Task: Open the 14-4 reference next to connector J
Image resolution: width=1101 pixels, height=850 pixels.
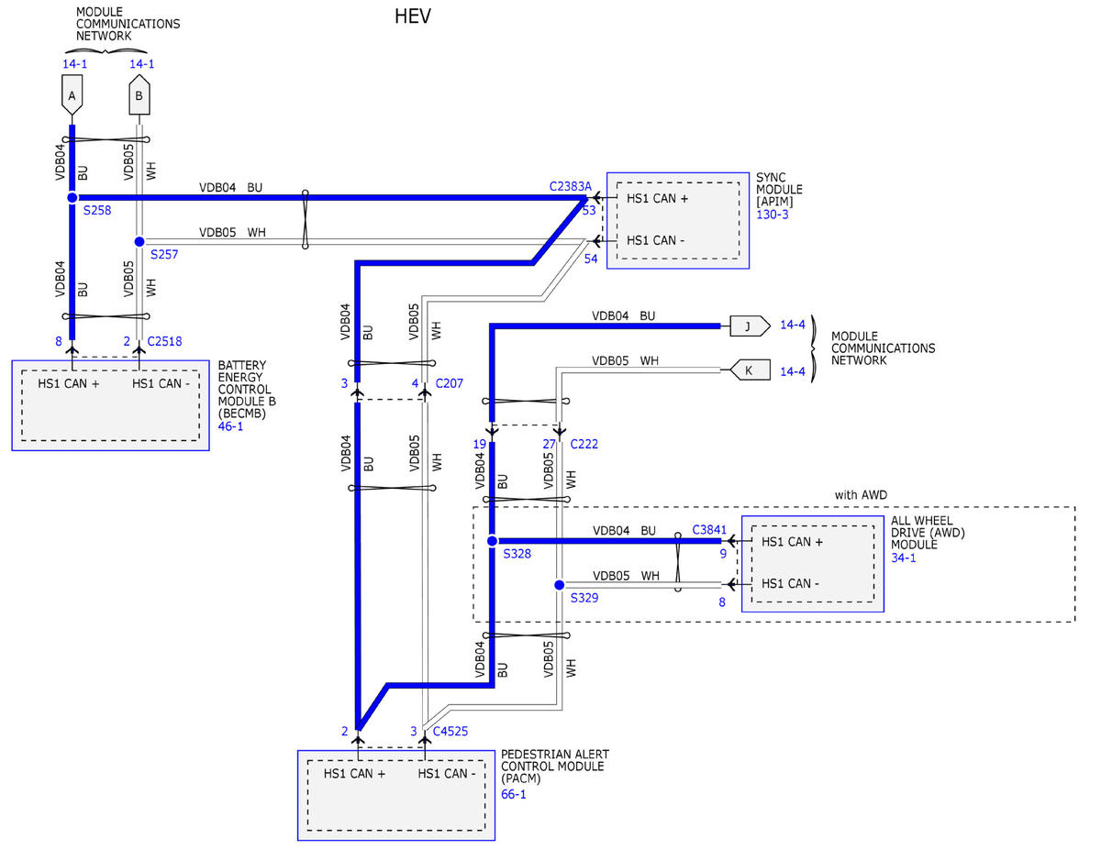Action: (x=793, y=325)
